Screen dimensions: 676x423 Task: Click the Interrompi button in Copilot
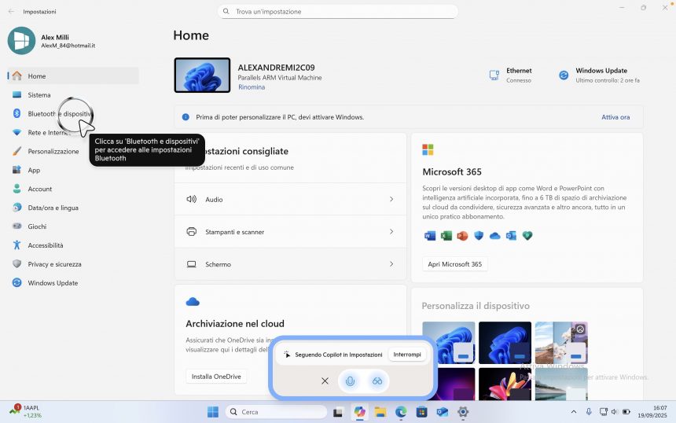[x=407, y=355]
